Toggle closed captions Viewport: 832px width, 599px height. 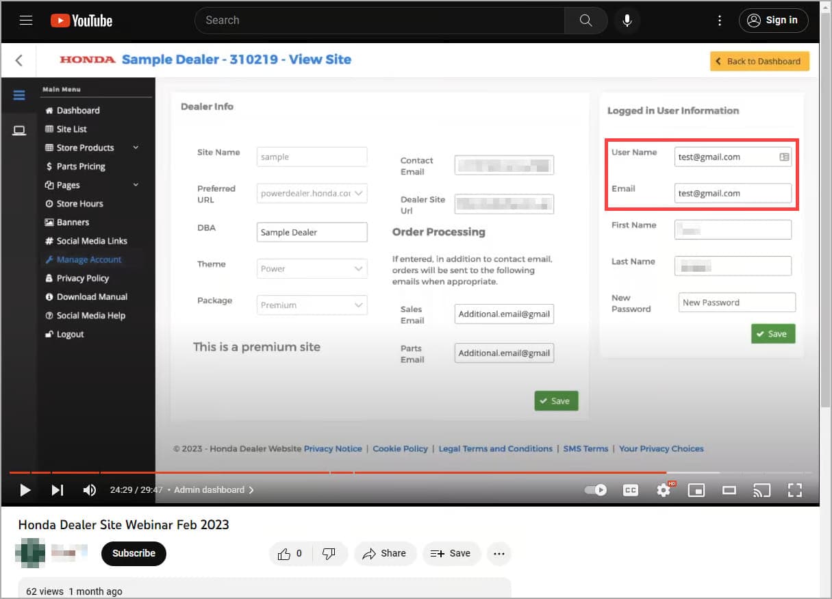click(x=631, y=490)
